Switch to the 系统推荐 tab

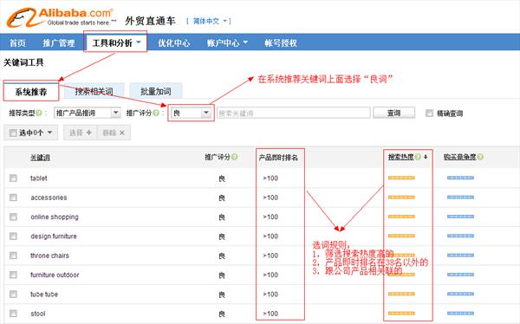(x=31, y=92)
